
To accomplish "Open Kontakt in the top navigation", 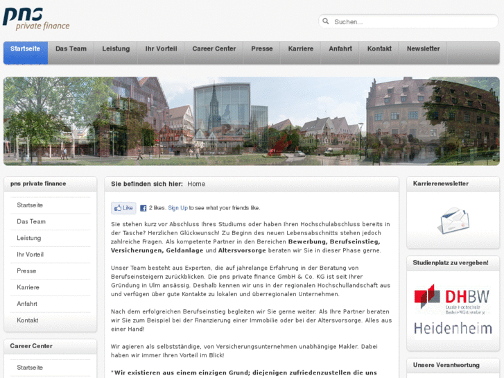I will (379, 53).
